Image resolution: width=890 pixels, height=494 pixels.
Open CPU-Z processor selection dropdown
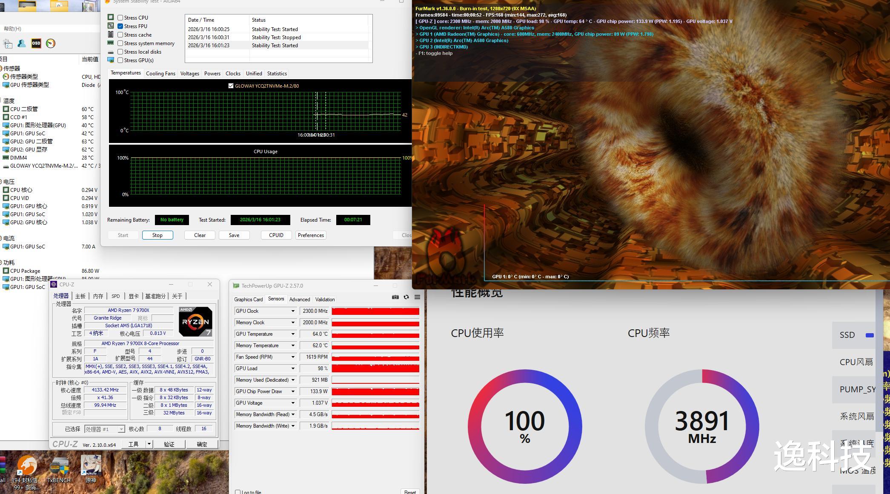(x=121, y=429)
